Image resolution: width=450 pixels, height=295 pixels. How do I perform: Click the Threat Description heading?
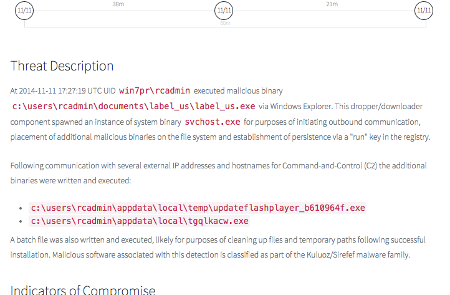[x=62, y=66]
